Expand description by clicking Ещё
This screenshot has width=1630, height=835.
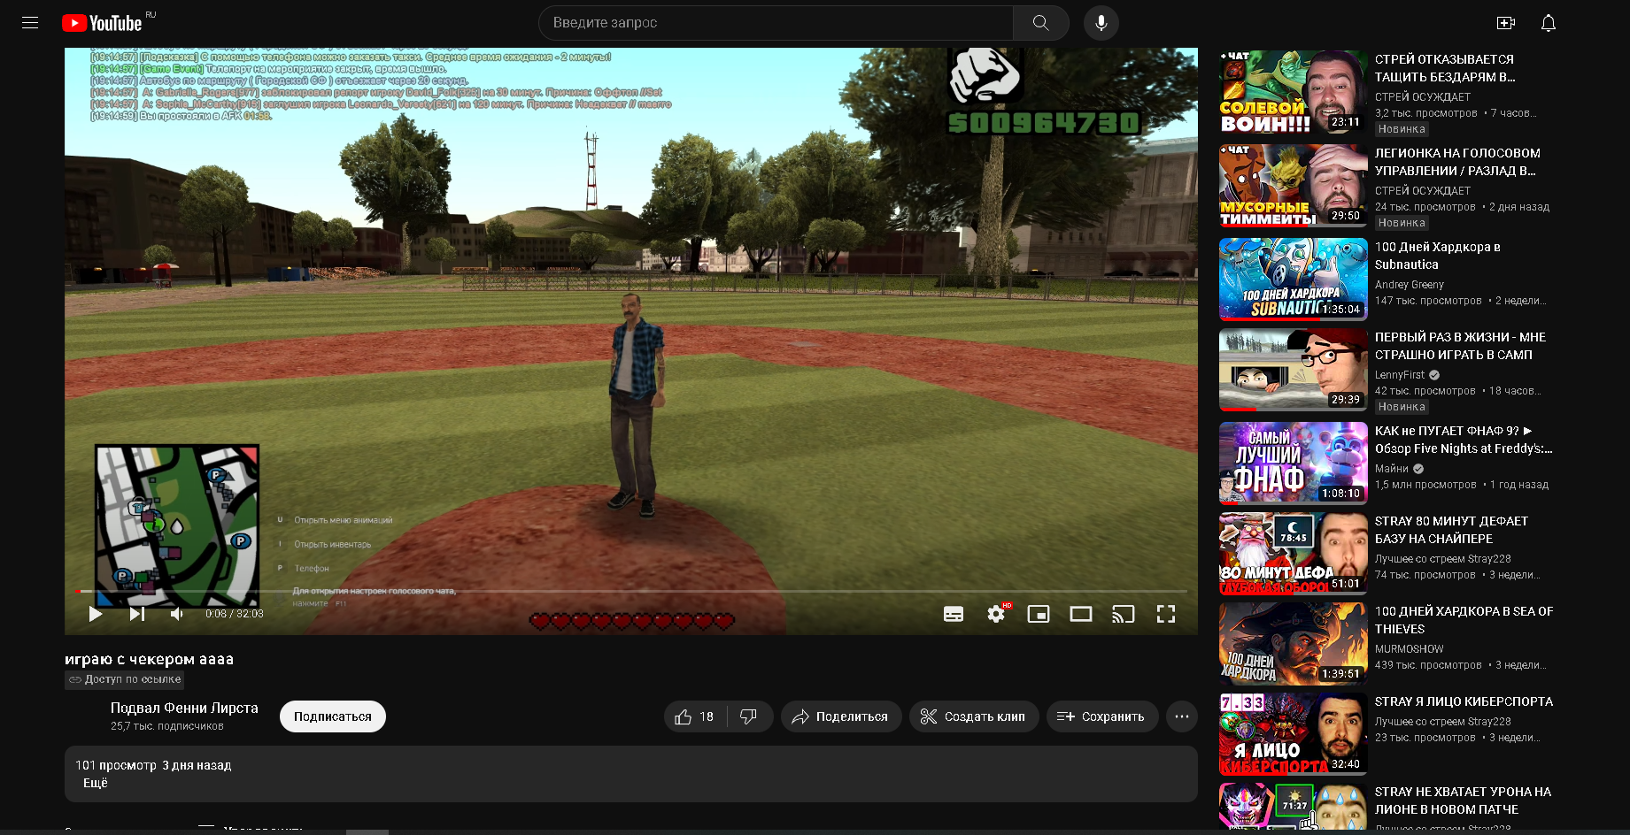[96, 783]
